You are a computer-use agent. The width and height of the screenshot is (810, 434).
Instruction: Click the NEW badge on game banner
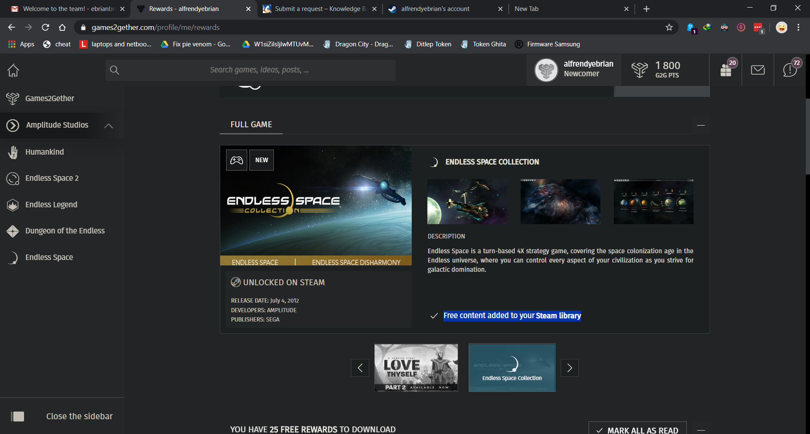point(262,160)
